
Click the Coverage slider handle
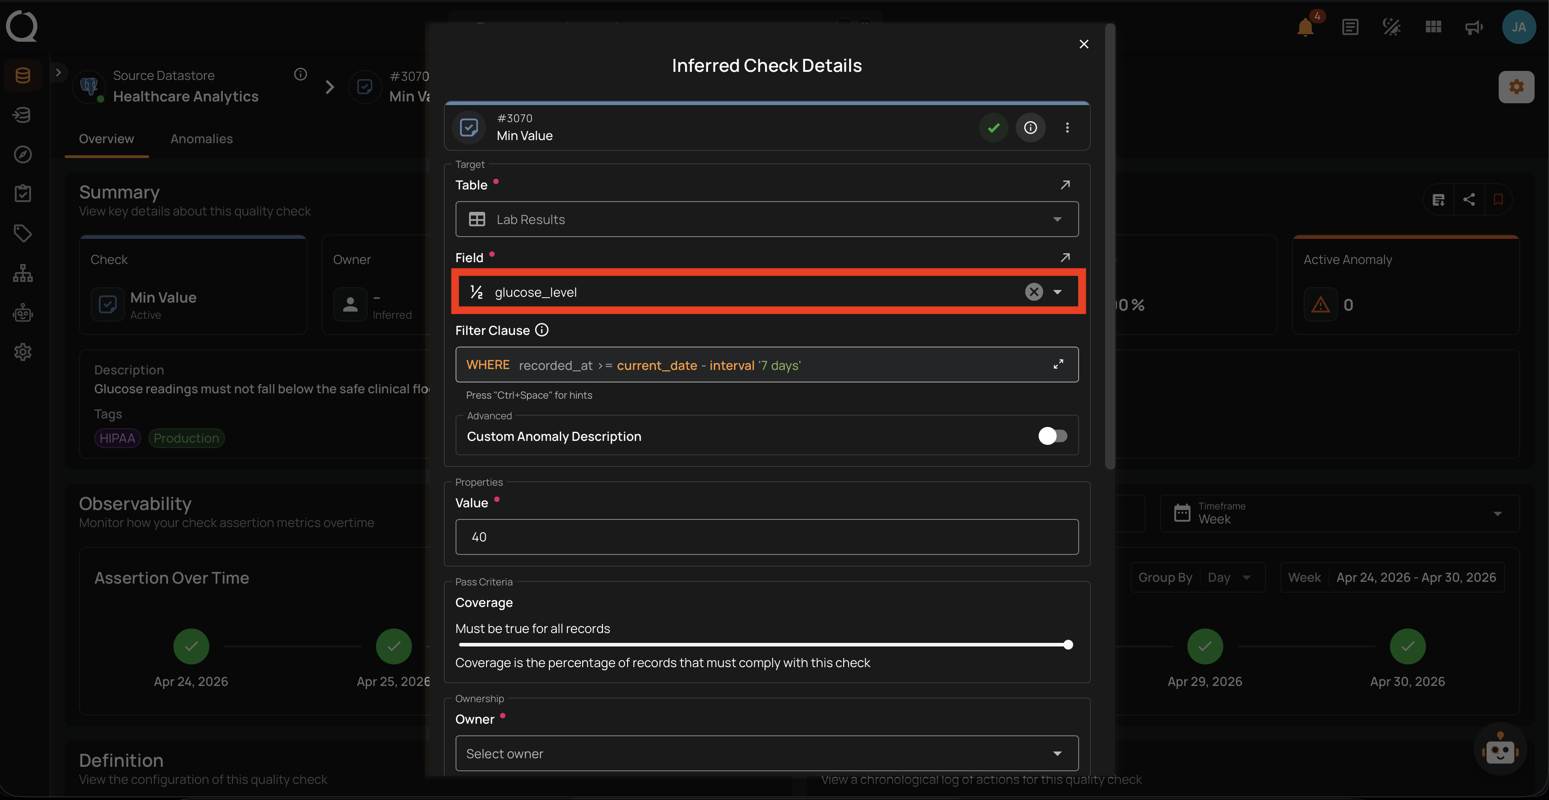1068,645
